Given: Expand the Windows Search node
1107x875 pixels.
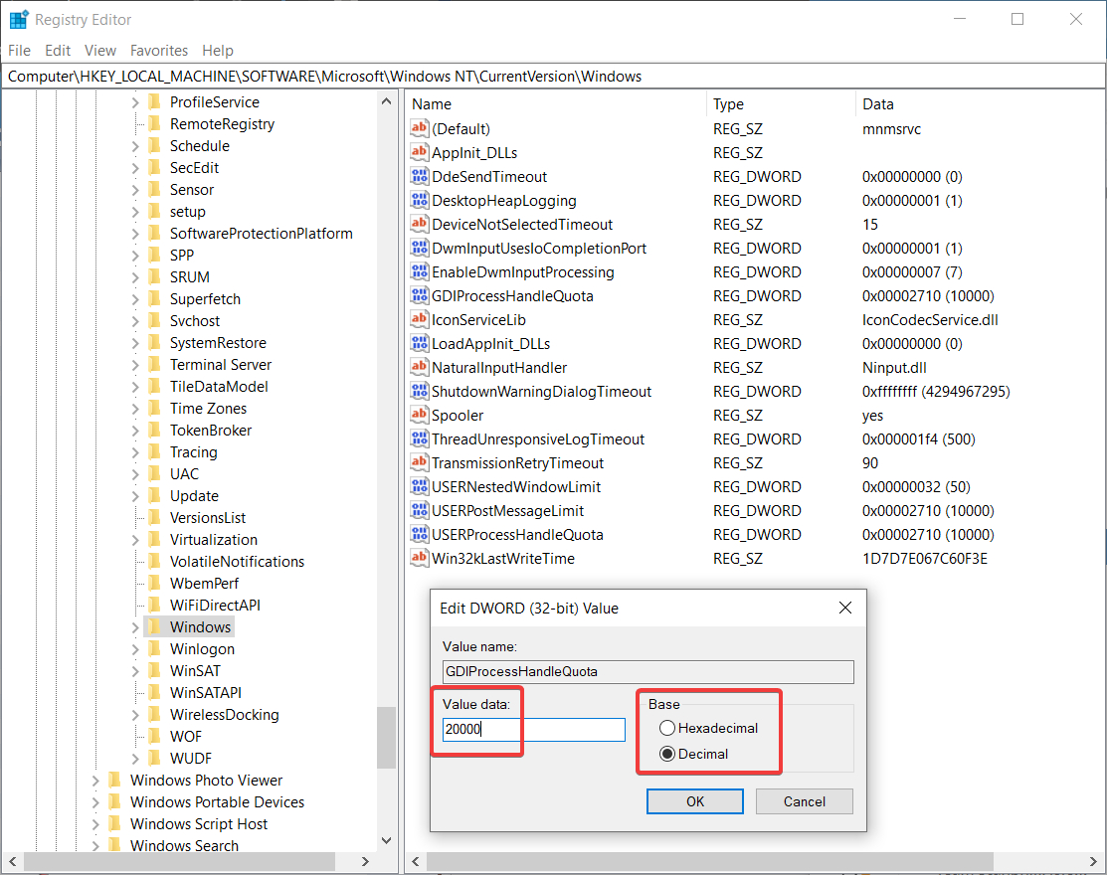Looking at the screenshot, I should (96, 846).
